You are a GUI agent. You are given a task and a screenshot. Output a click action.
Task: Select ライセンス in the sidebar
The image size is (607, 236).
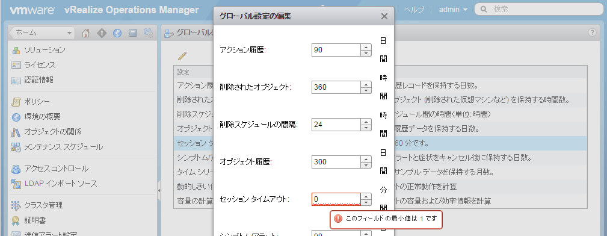[x=40, y=65]
